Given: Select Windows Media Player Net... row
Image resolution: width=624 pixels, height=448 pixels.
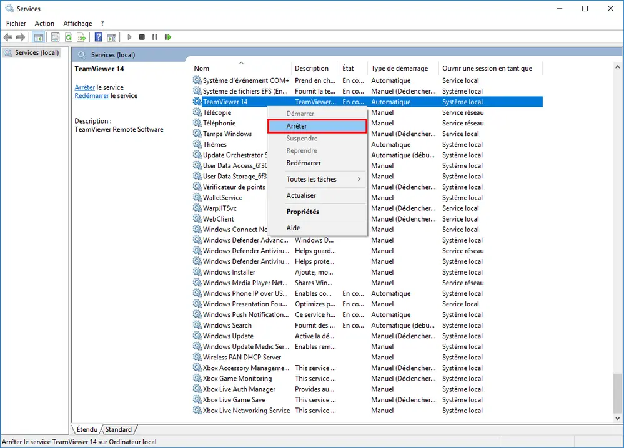Looking at the screenshot, I should [367, 283].
